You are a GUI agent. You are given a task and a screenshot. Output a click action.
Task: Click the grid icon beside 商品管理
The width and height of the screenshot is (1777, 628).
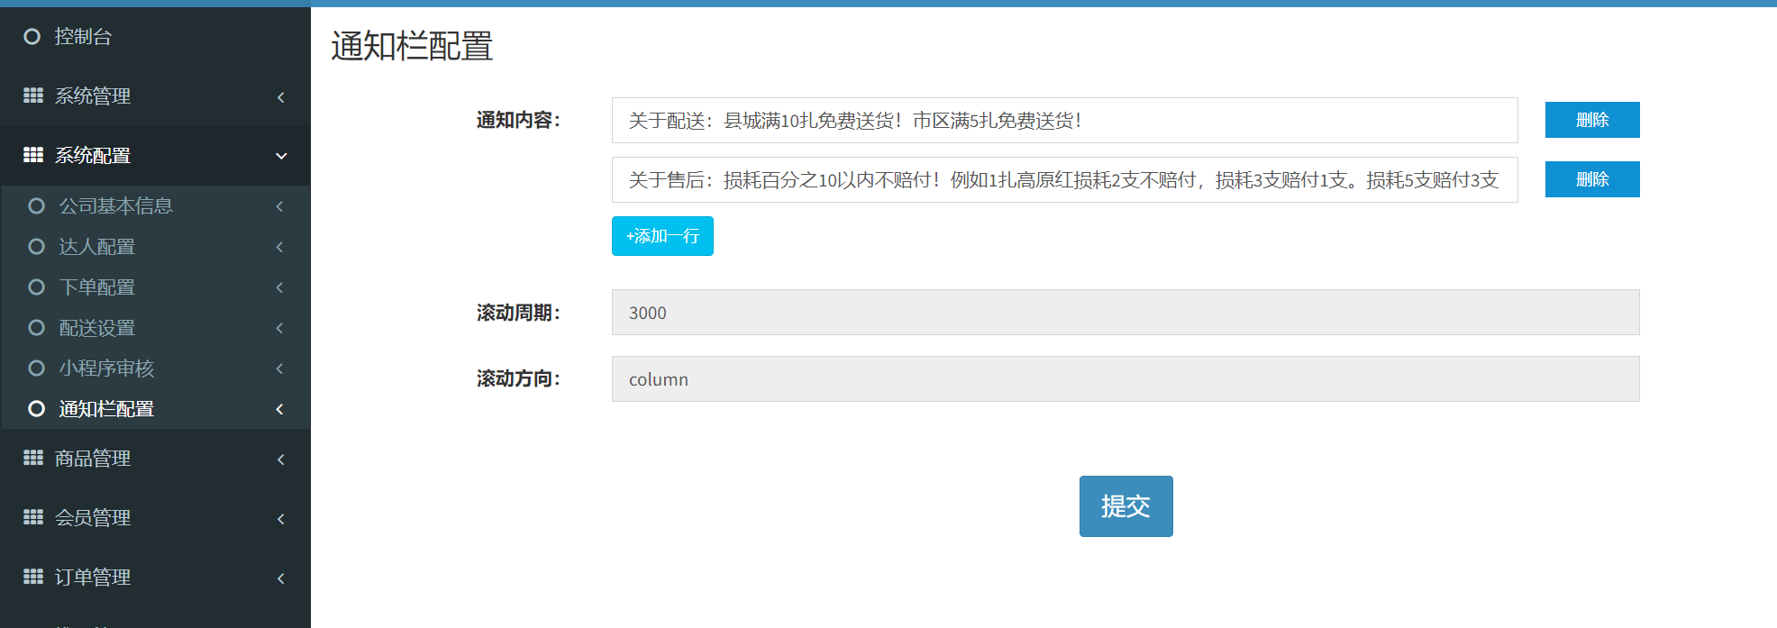coord(33,458)
